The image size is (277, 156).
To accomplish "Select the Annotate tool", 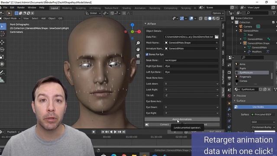I will 2,72.
